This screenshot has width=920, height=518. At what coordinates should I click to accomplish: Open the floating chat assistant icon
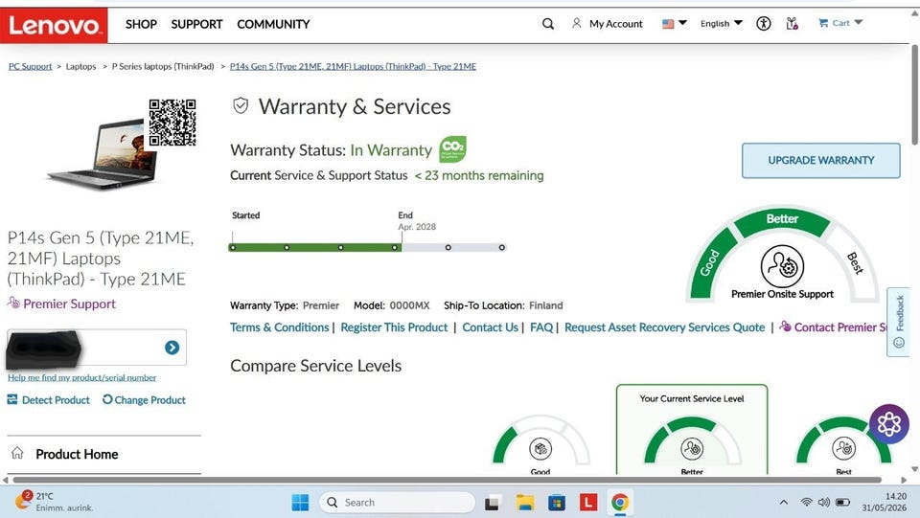(x=889, y=423)
